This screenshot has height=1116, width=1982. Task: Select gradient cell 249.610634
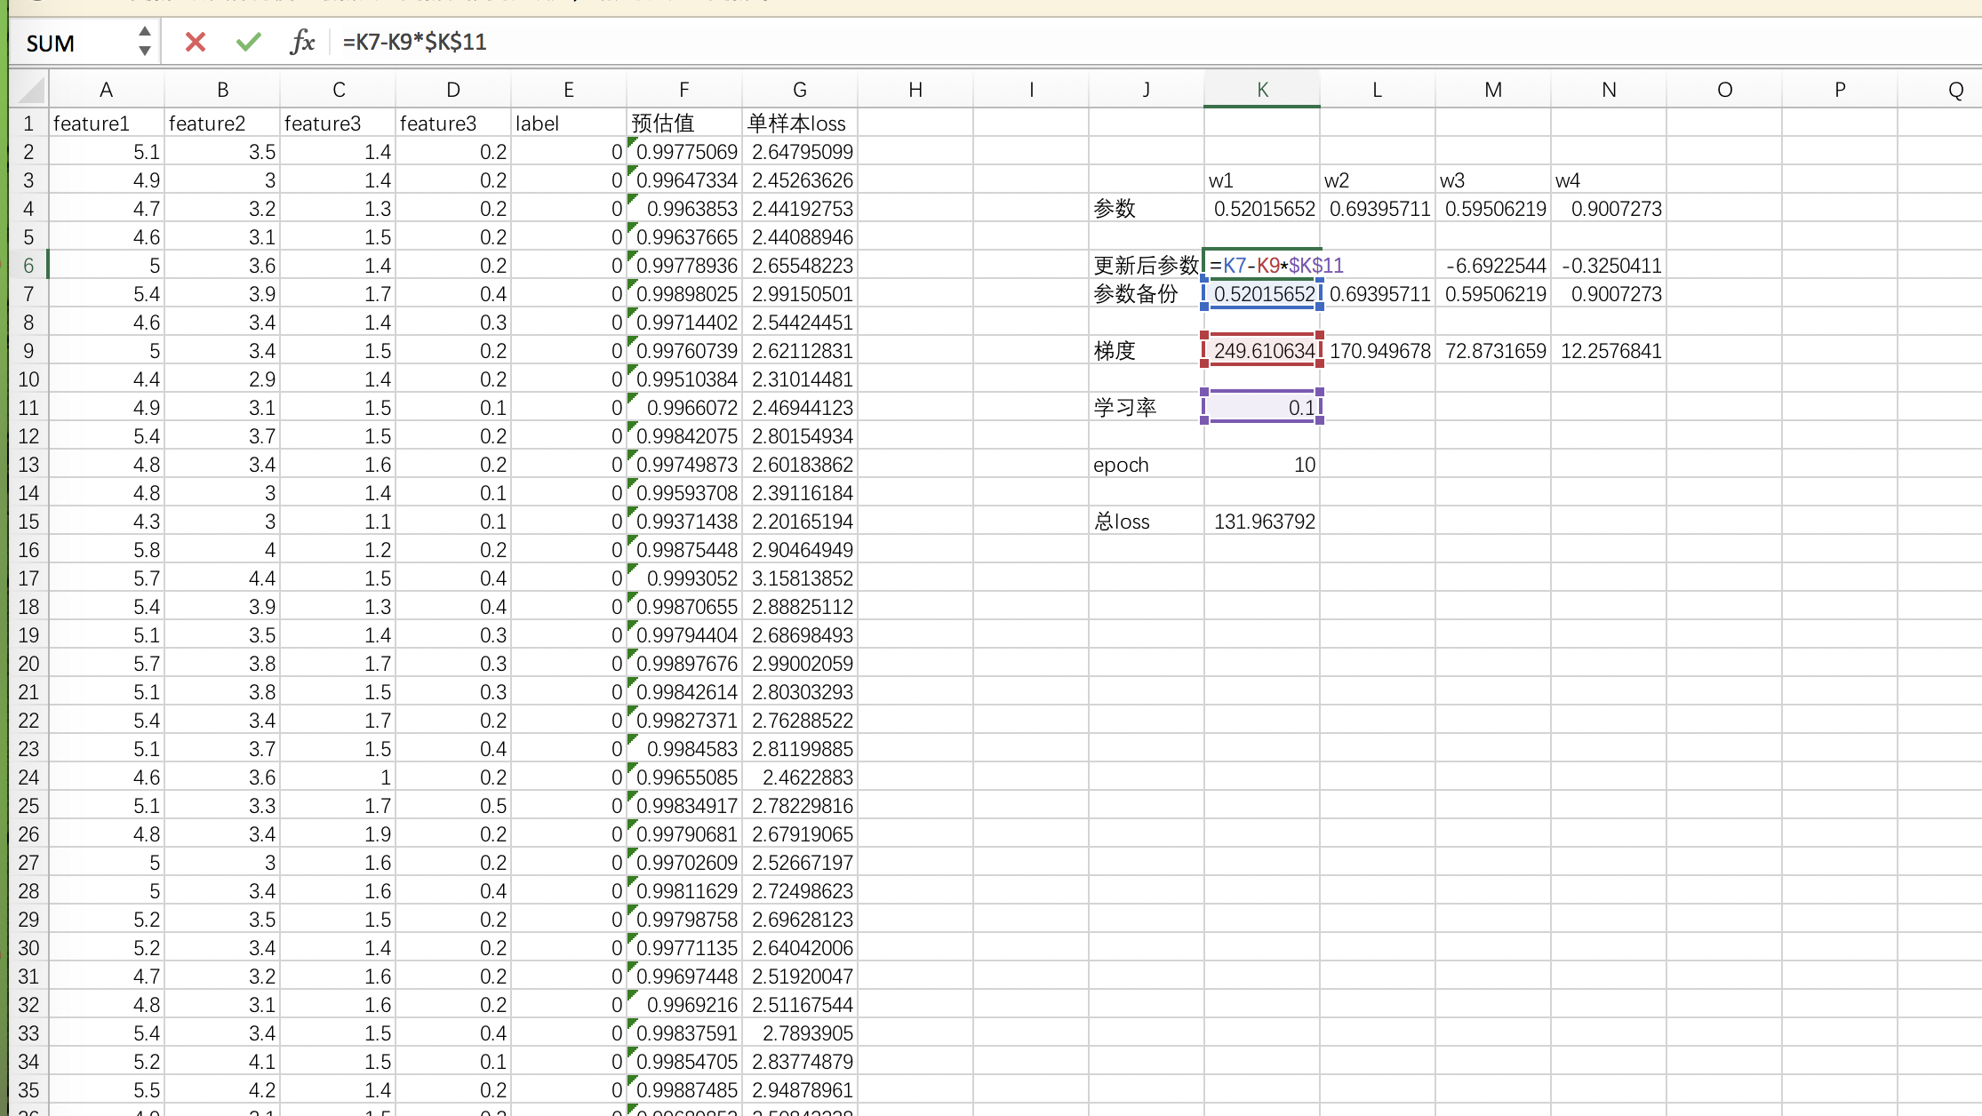[1261, 351]
